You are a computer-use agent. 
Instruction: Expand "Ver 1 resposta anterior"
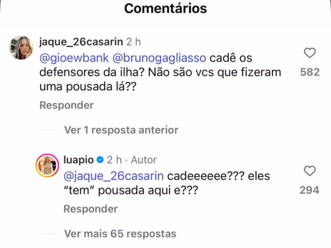(121, 130)
